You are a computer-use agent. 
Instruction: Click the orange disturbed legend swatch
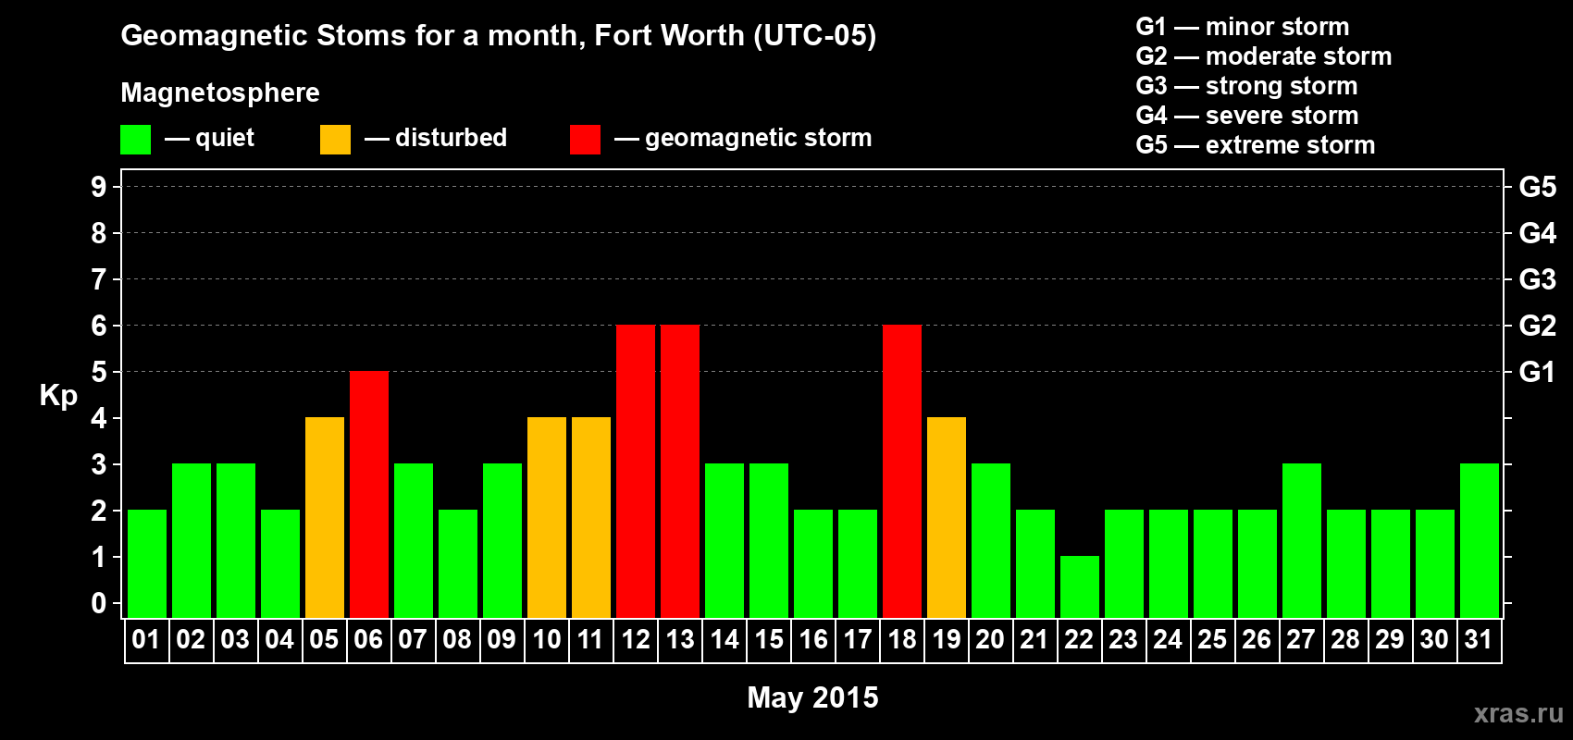tap(335, 140)
